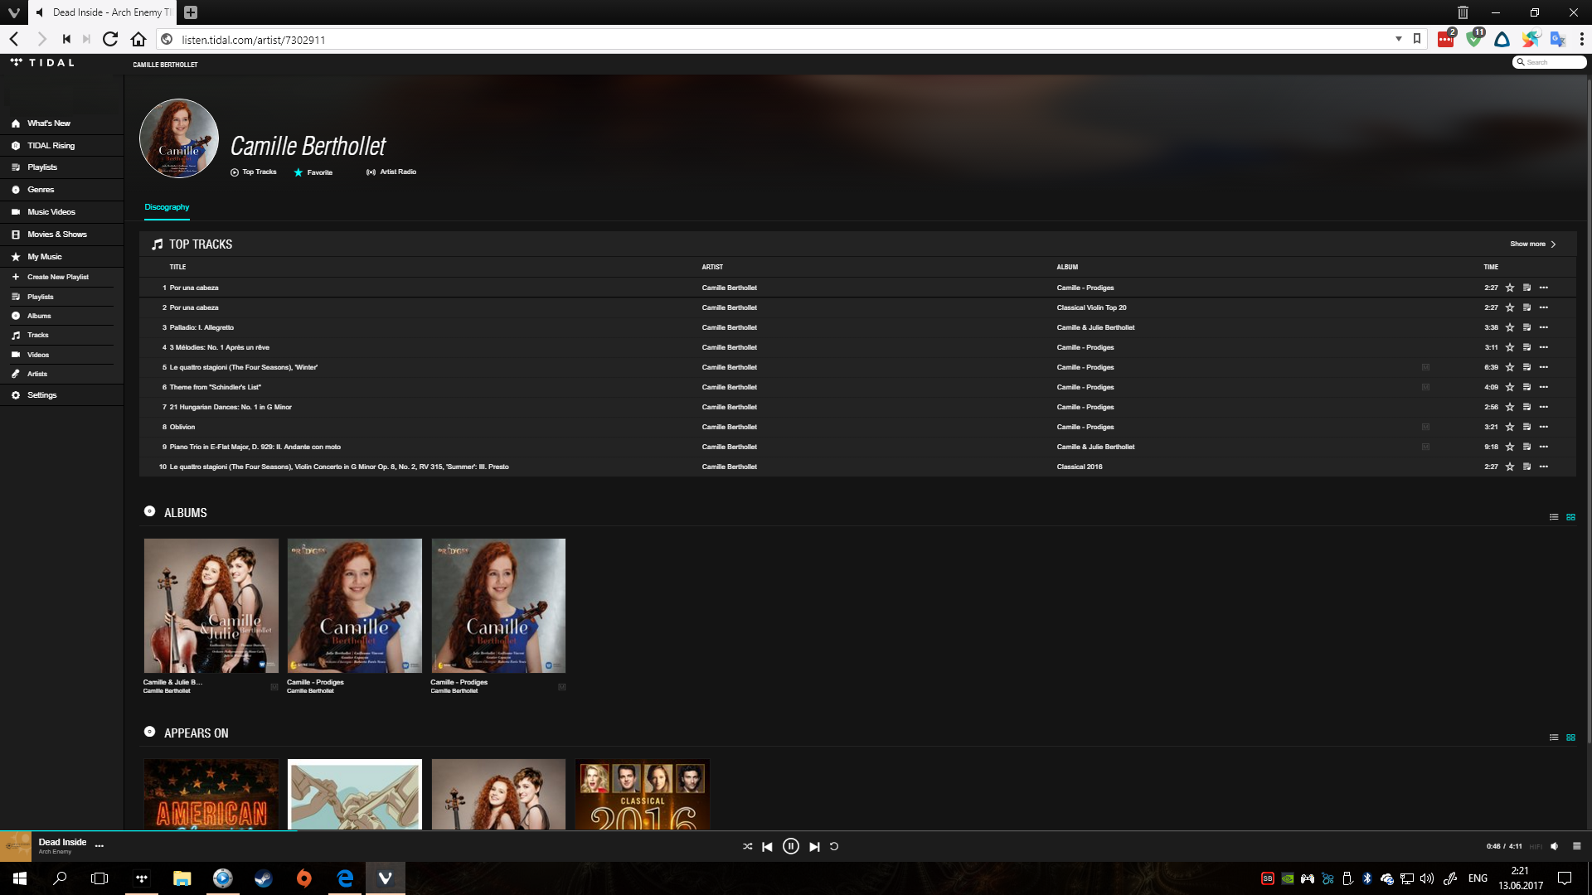
Task: Open the Camille & Julie Berthollet album cover
Action: tap(211, 606)
